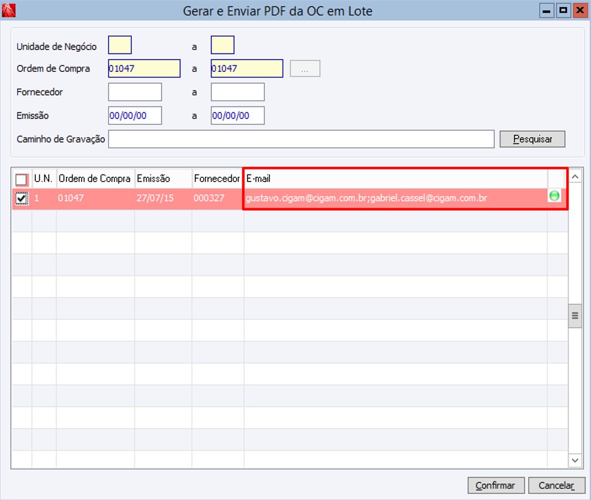Click the Caminho de Gravação path field
Image resolution: width=591 pixels, height=500 pixels.
click(x=301, y=139)
